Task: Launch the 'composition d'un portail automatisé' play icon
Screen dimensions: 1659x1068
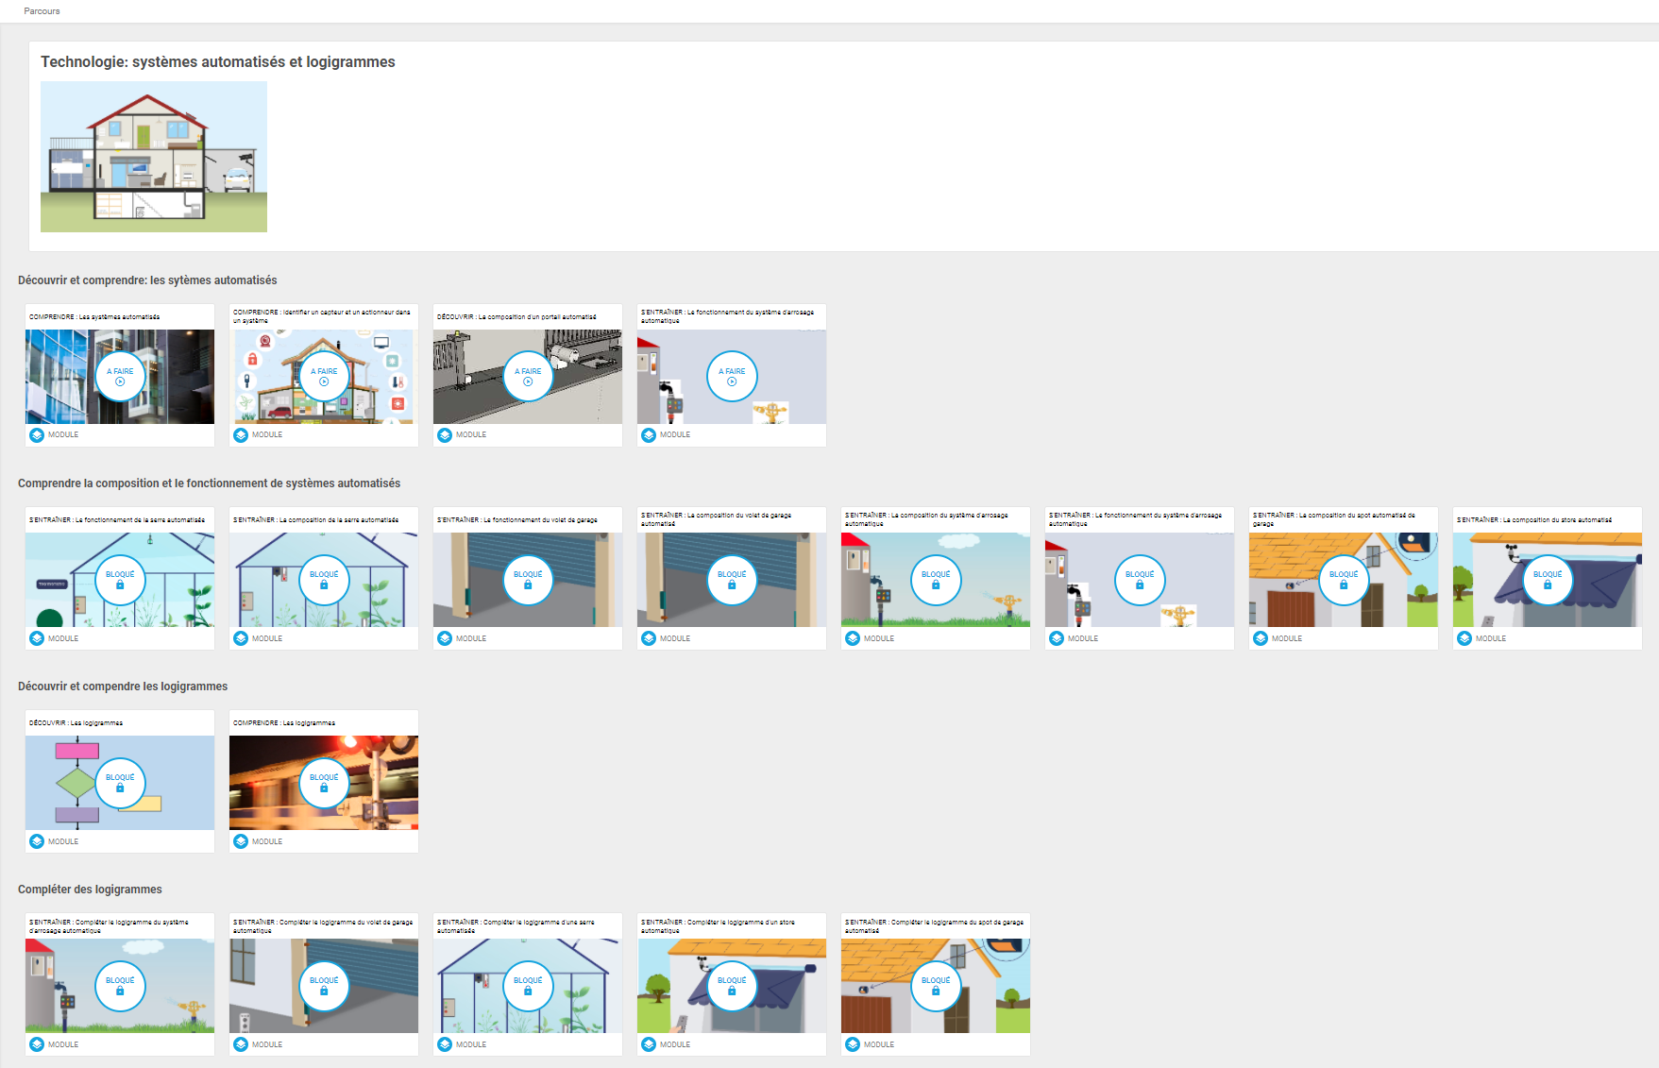Action: (x=528, y=381)
